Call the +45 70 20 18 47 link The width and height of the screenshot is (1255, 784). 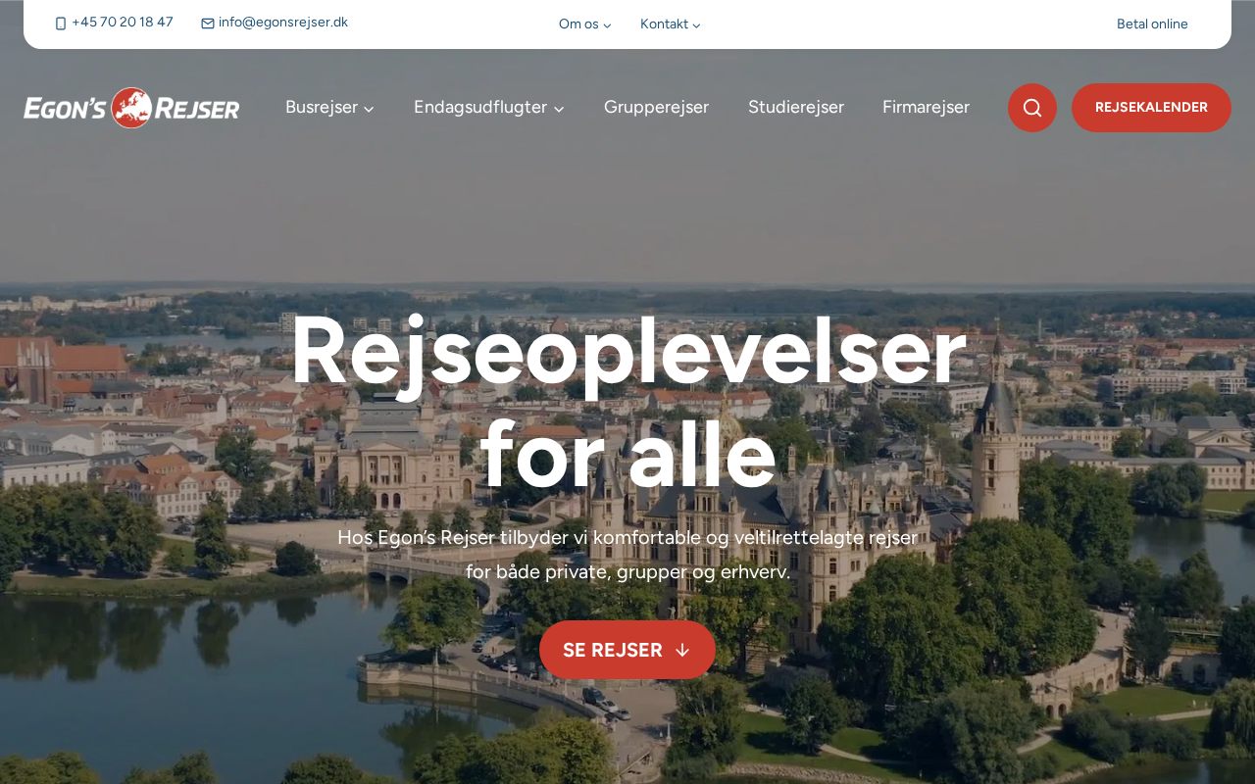[x=123, y=23]
